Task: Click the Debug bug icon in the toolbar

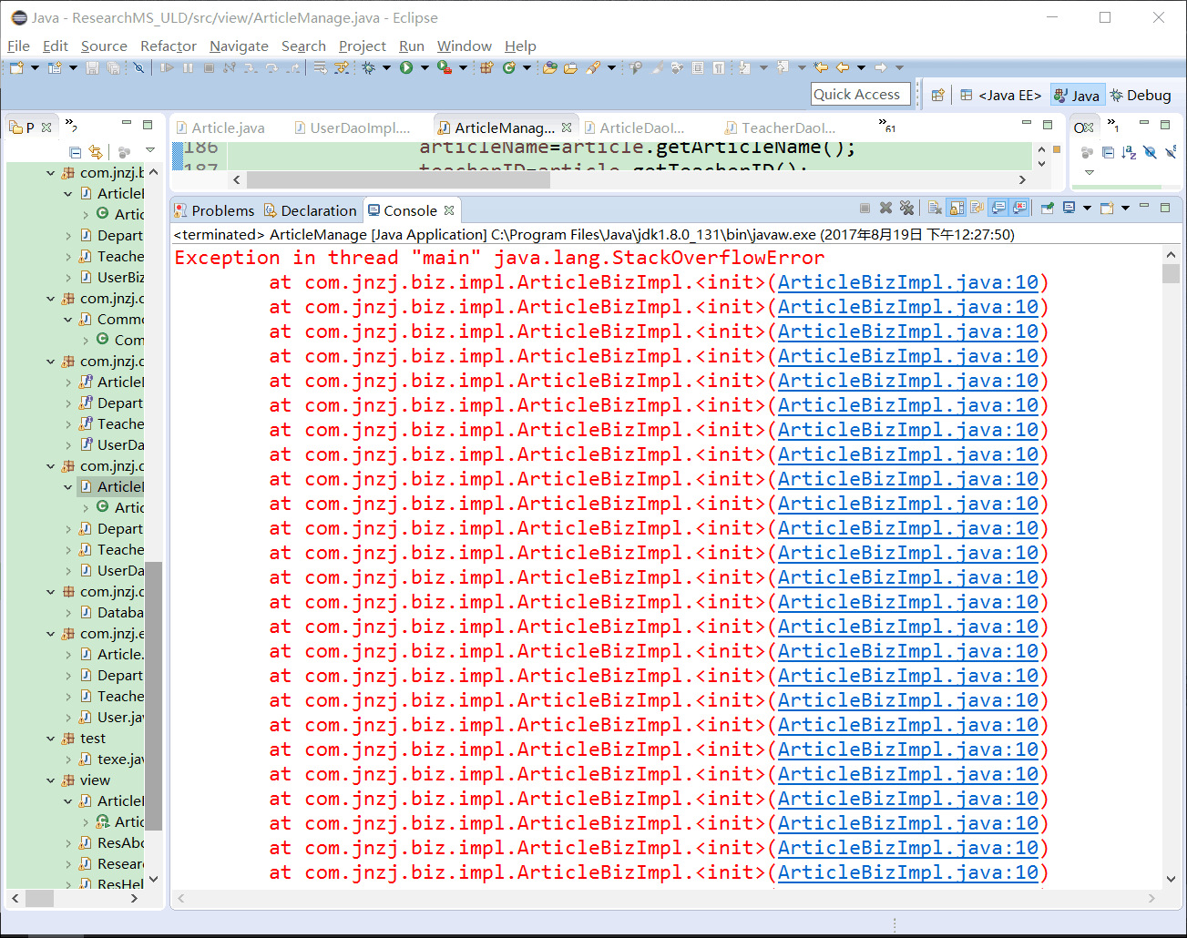Action: (x=368, y=67)
